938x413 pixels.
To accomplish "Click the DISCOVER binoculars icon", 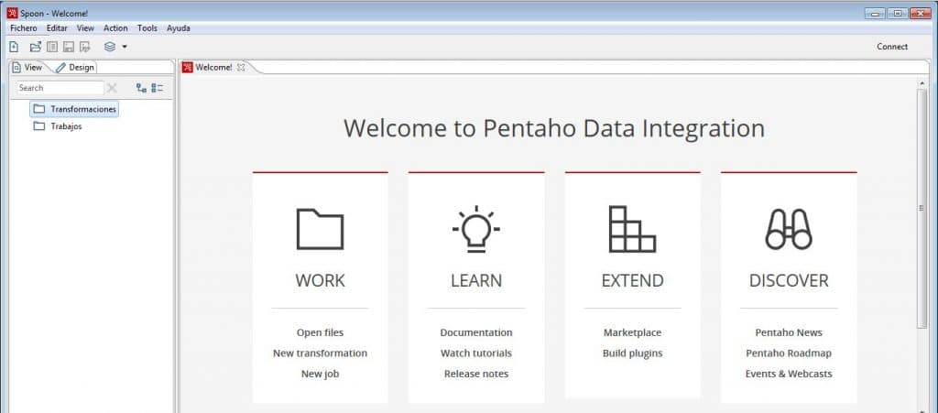I will pos(789,229).
